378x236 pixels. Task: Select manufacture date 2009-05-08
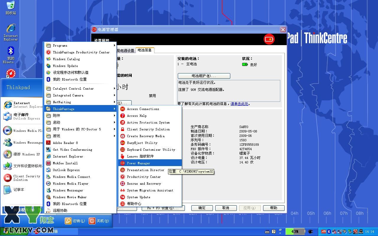click(248, 131)
